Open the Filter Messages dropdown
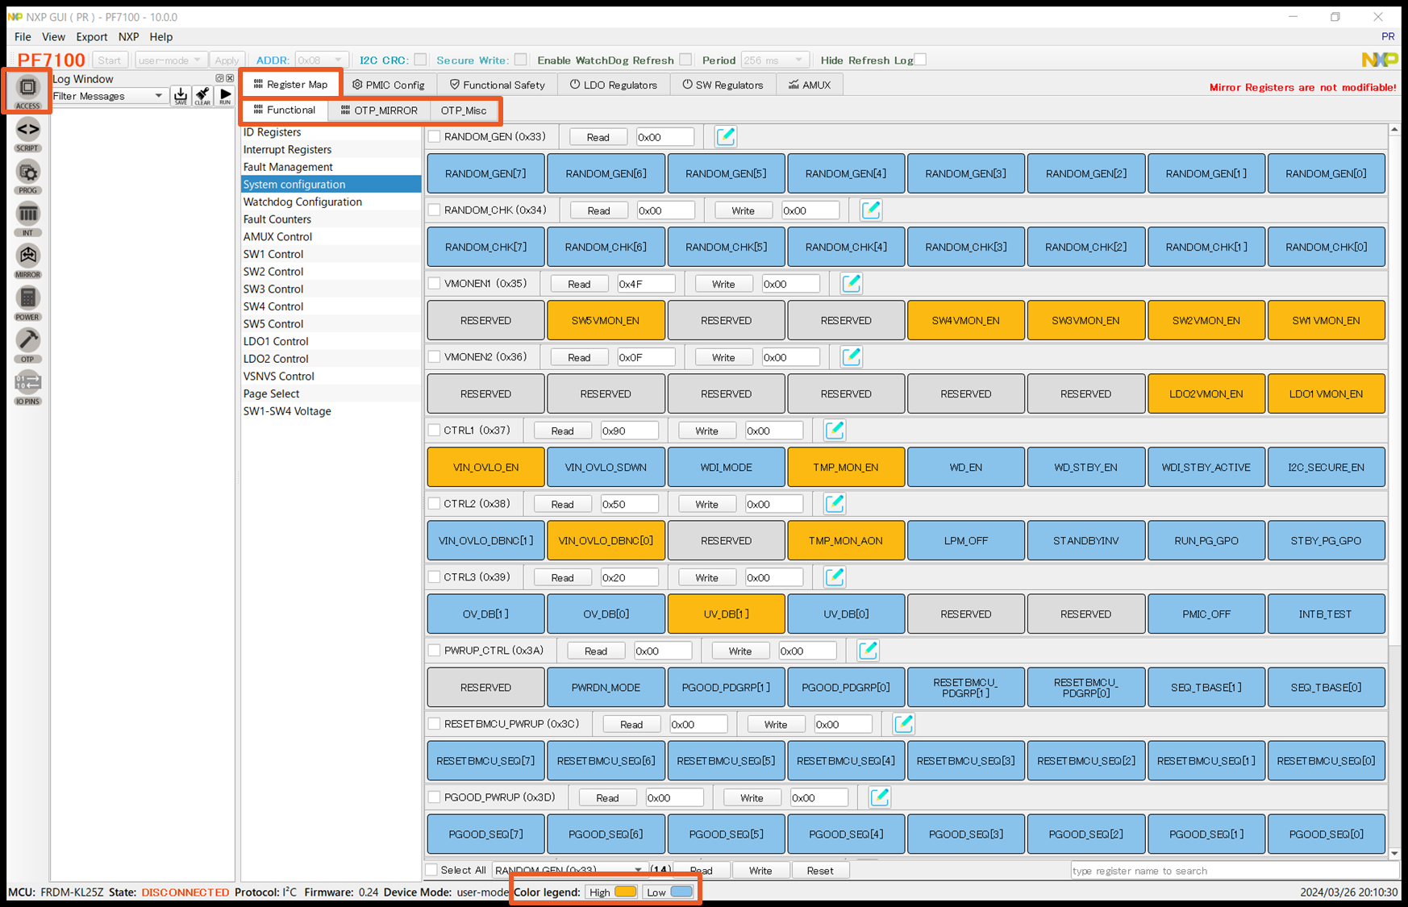Screen dimensions: 1408x907 [x=158, y=96]
